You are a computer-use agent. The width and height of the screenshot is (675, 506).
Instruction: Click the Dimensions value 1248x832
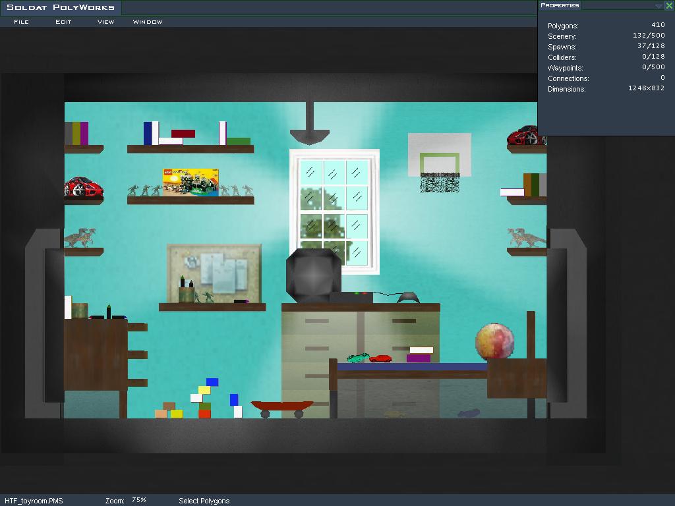tap(646, 88)
